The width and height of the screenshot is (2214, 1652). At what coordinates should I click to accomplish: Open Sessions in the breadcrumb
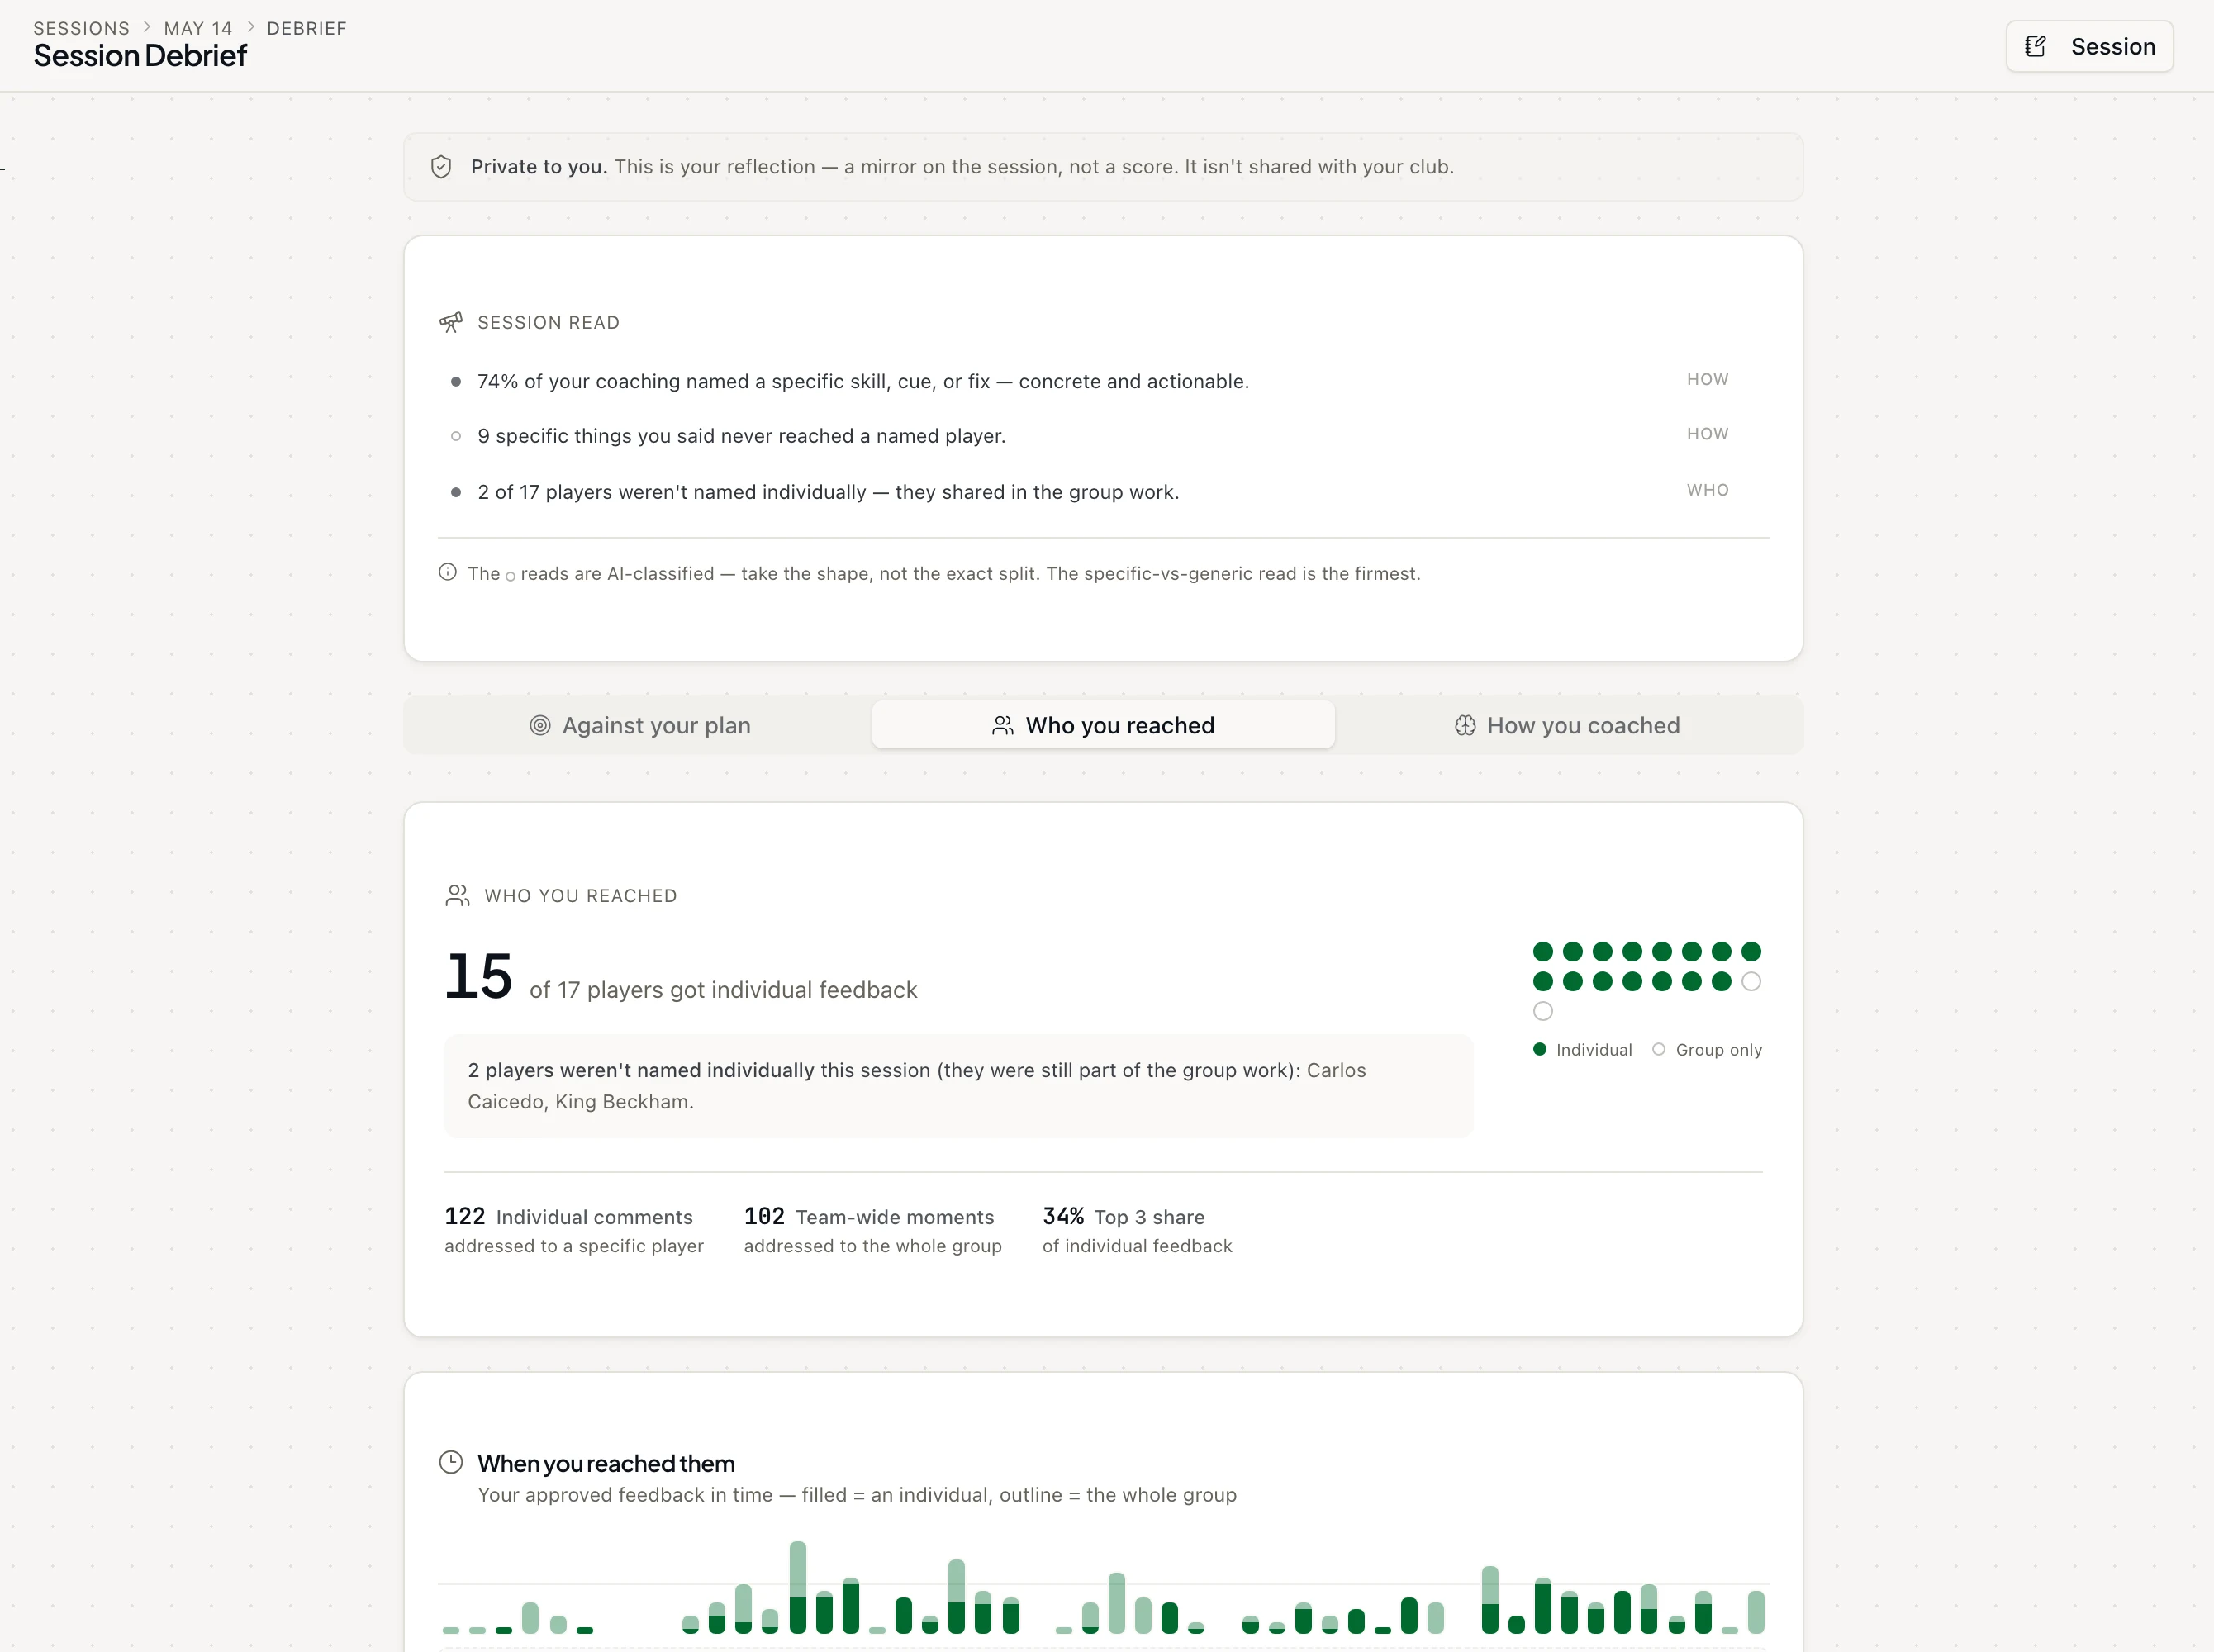coord(82,28)
